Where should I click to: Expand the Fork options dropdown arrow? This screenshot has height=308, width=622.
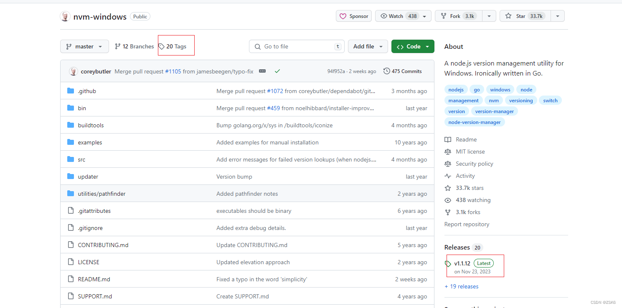[489, 16]
